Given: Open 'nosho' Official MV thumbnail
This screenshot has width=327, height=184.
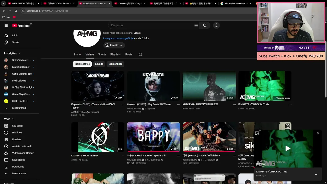Looking at the screenshot, I should click(209, 137).
